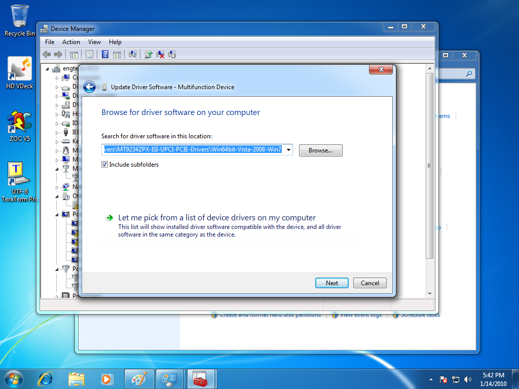Click the Scan for hardware changes toolbar icon
Image resolution: width=519 pixels, height=389 pixels.
click(x=133, y=54)
